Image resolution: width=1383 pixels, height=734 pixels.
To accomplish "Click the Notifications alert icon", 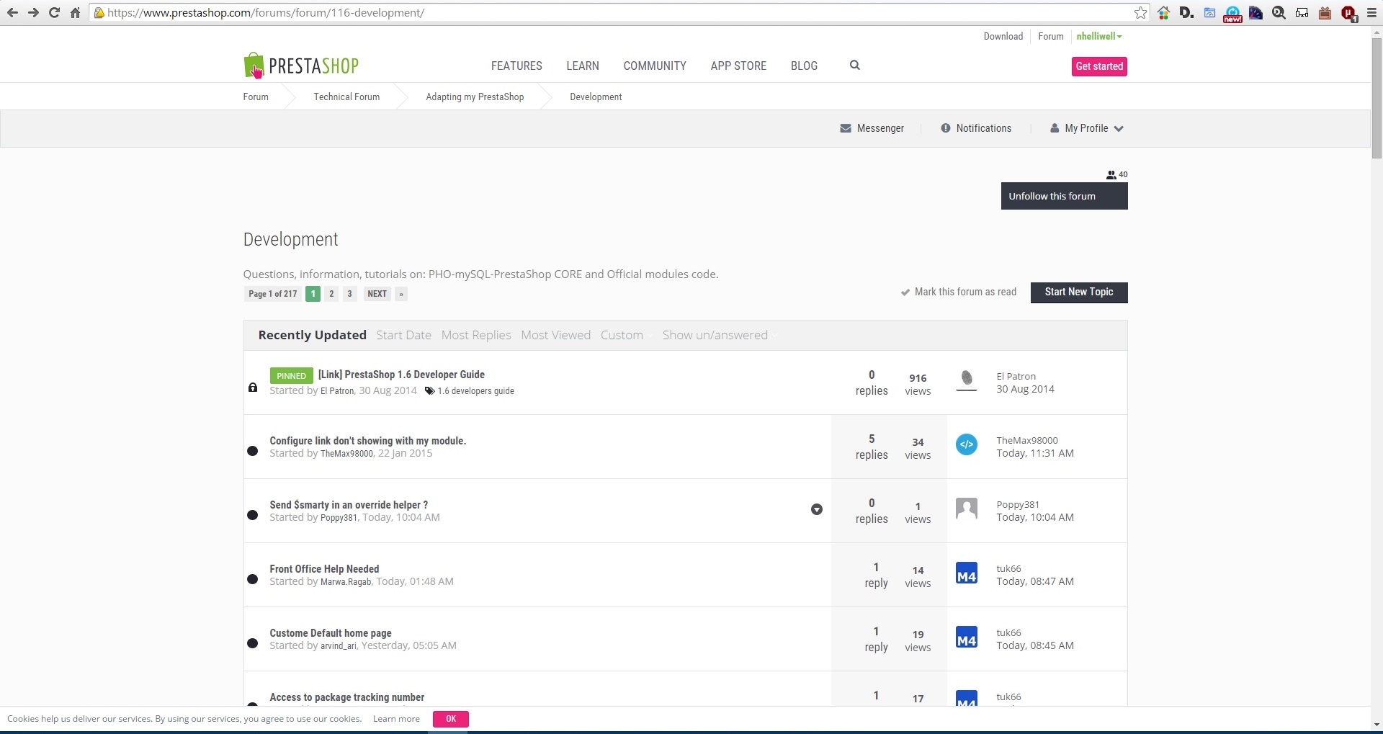I will (946, 128).
